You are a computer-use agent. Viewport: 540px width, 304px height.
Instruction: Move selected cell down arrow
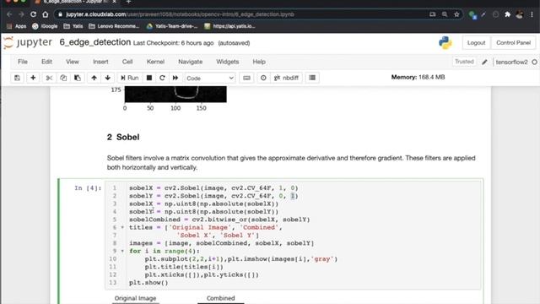[x=108, y=78]
